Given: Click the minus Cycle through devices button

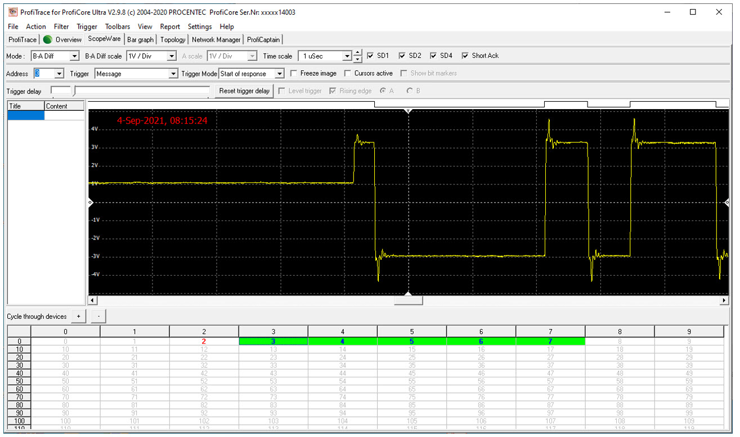Looking at the screenshot, I should coord(98,317).
